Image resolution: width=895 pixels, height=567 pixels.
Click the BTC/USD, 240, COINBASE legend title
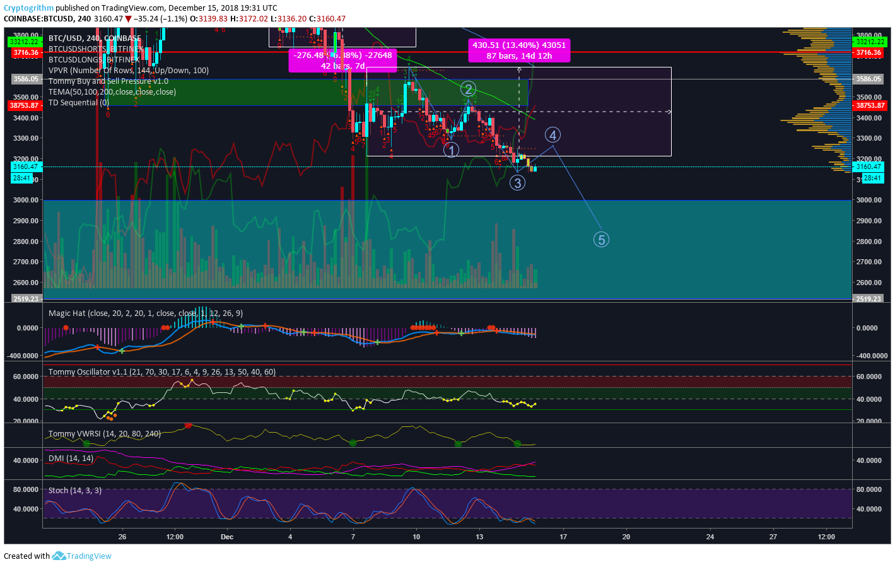[95, 38]
